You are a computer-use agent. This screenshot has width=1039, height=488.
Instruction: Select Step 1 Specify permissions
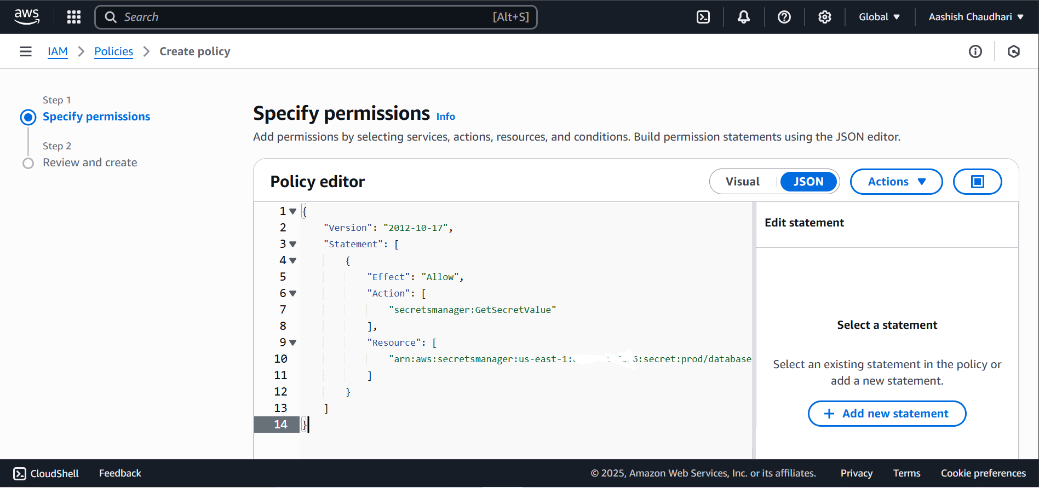point(96,117)
